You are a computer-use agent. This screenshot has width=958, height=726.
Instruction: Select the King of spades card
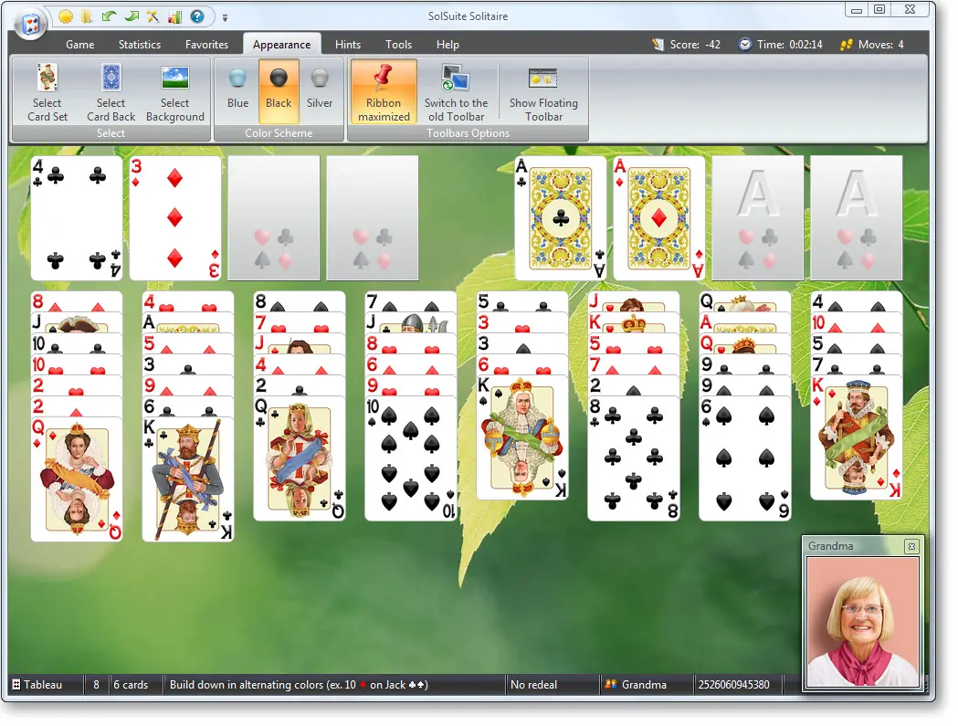[522, 438]
